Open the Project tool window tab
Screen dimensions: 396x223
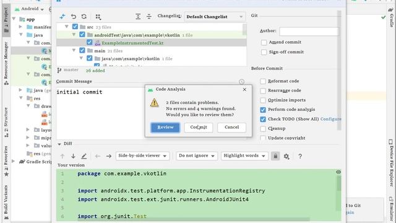click(6, 20)
